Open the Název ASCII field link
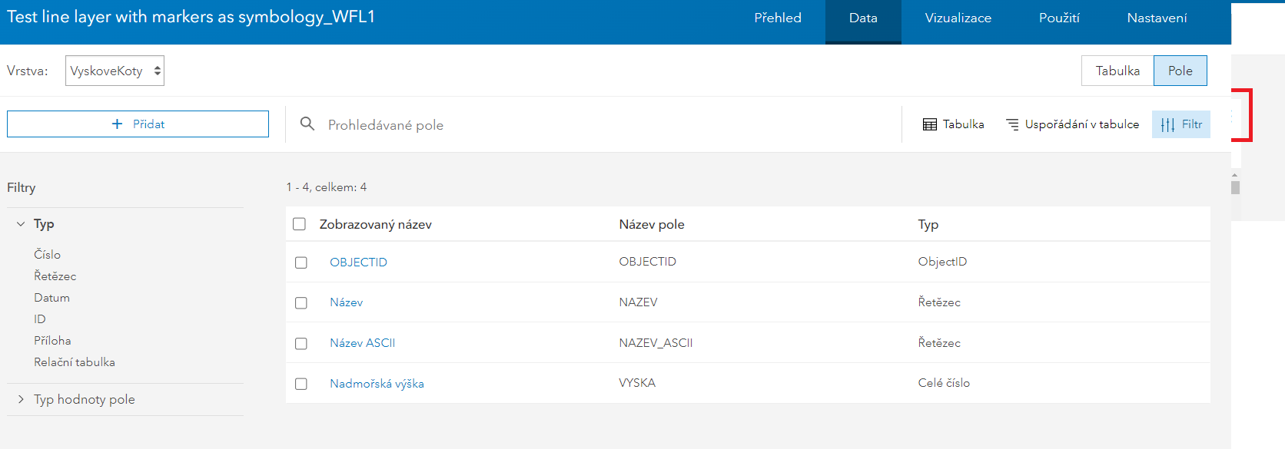The height and width of the screenshot is (449, 1285). point(362,343)
